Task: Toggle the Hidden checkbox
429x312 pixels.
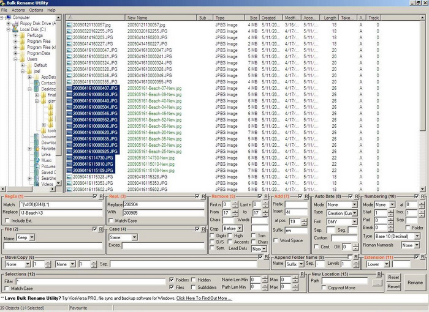Action: [x=193, y=280]
